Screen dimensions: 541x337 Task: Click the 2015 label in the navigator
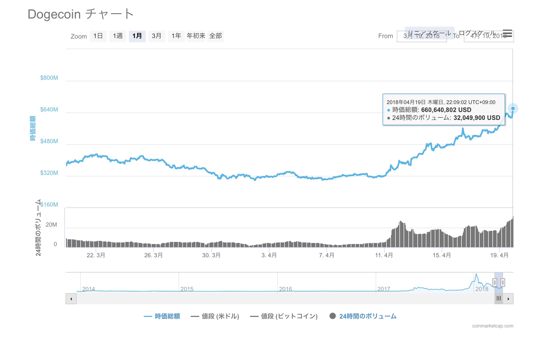click(187, 289)
